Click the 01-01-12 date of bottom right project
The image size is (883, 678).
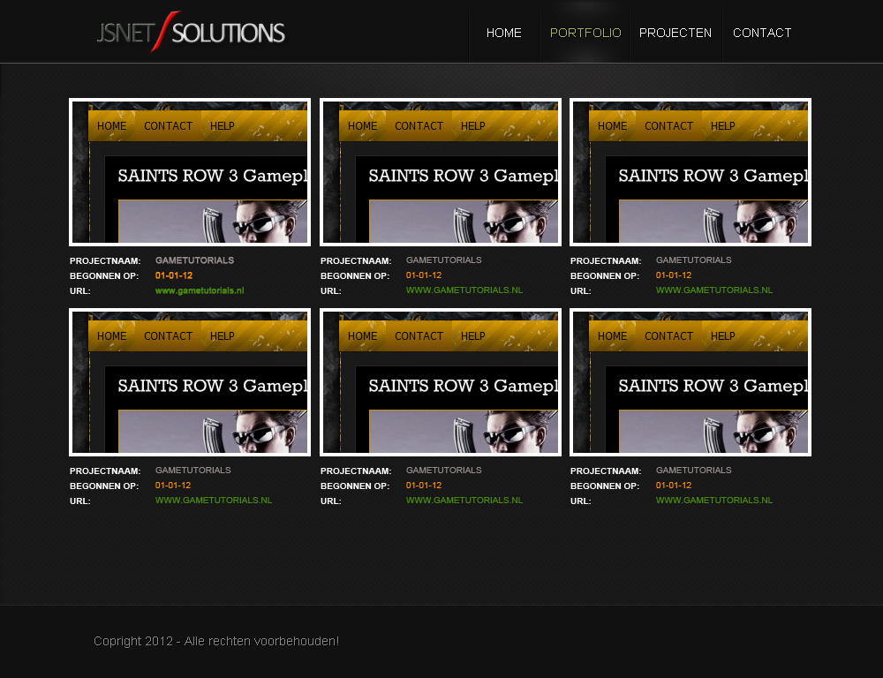[674, 486]
